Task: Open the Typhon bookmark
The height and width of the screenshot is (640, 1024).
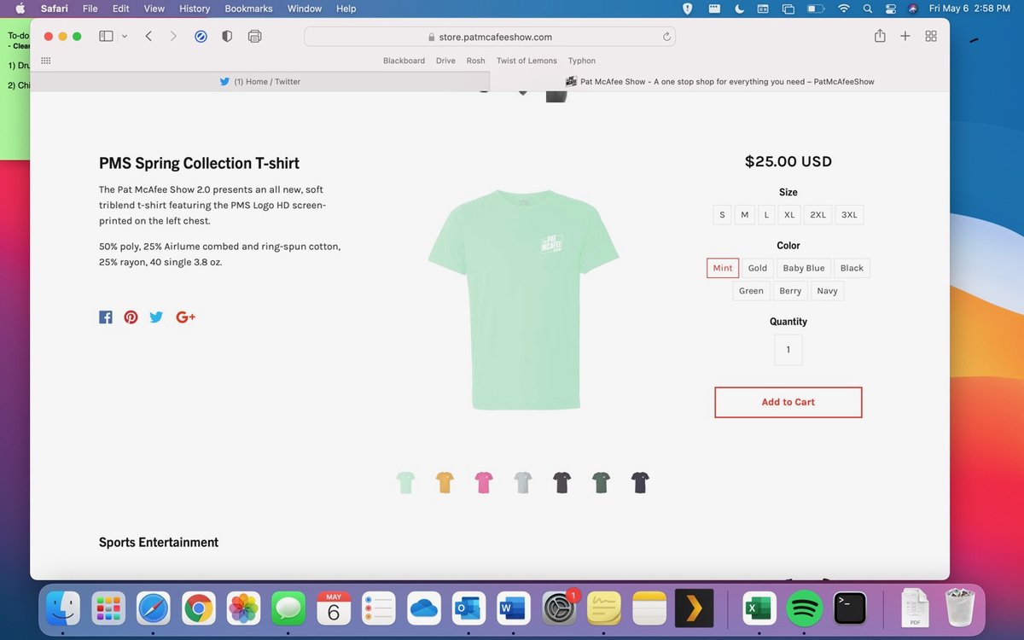Action: (582, 61)
